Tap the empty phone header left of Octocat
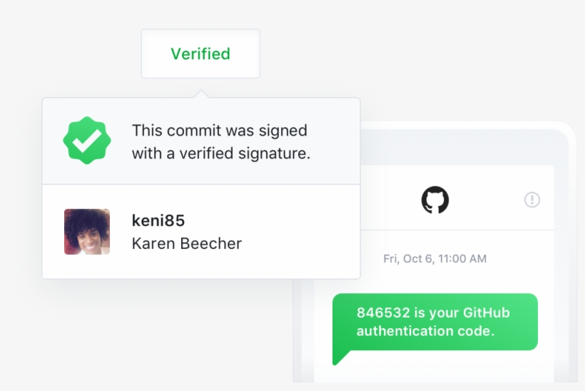This screenshot has width=585, height=391. tap(385, 200)
